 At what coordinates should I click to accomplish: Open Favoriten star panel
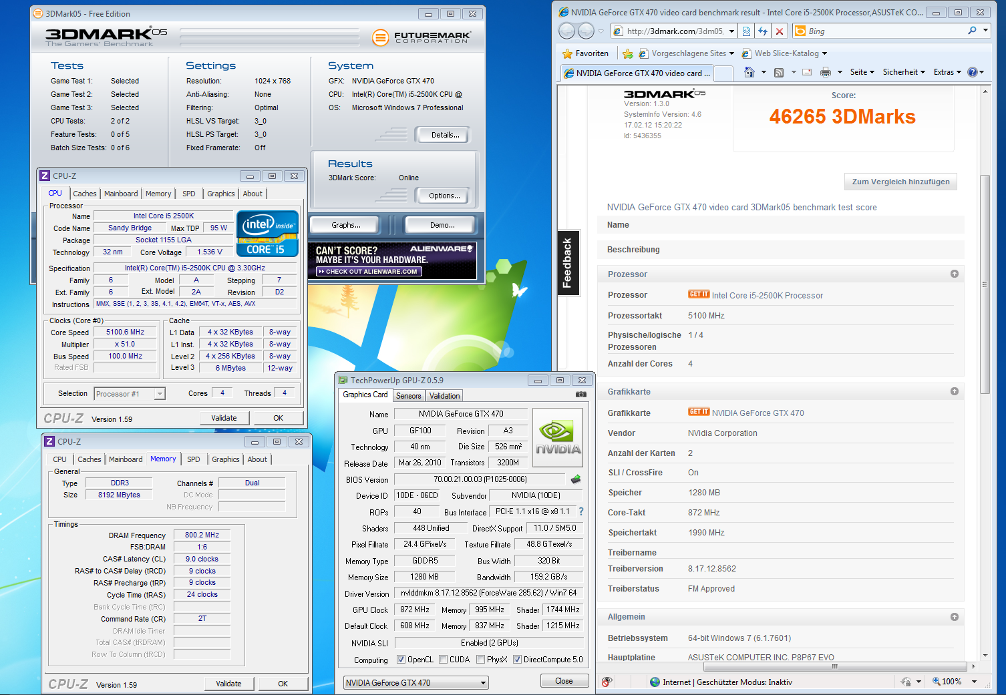pyautogui.click(x=586, y=53)
